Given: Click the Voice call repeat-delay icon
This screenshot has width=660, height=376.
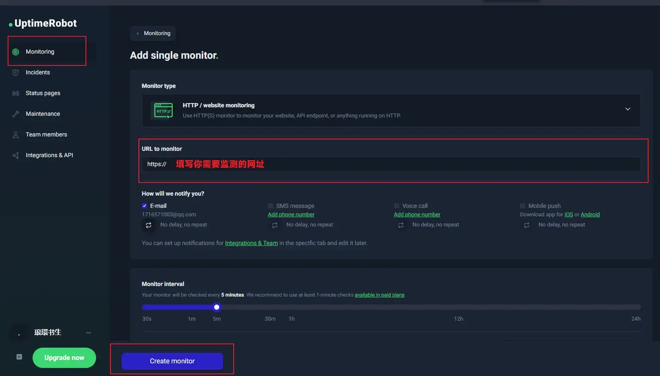Looking at the screenshot, I should [x=401, y=225].
